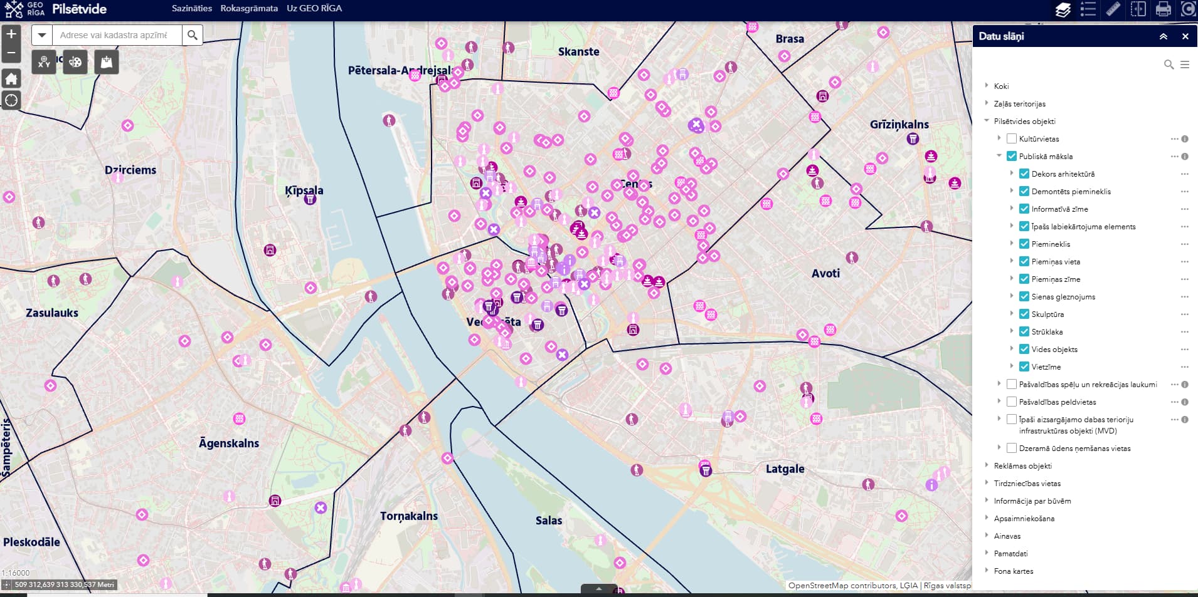Viewport: 1198px width, 597px height.
Task: Open the search source dropdown arrow
Action: pos(42,35)
